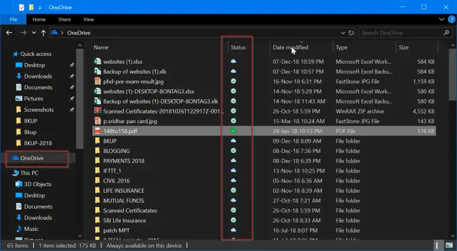
Task: Open the address bar history dropdown
Action: tap(343, 33)
